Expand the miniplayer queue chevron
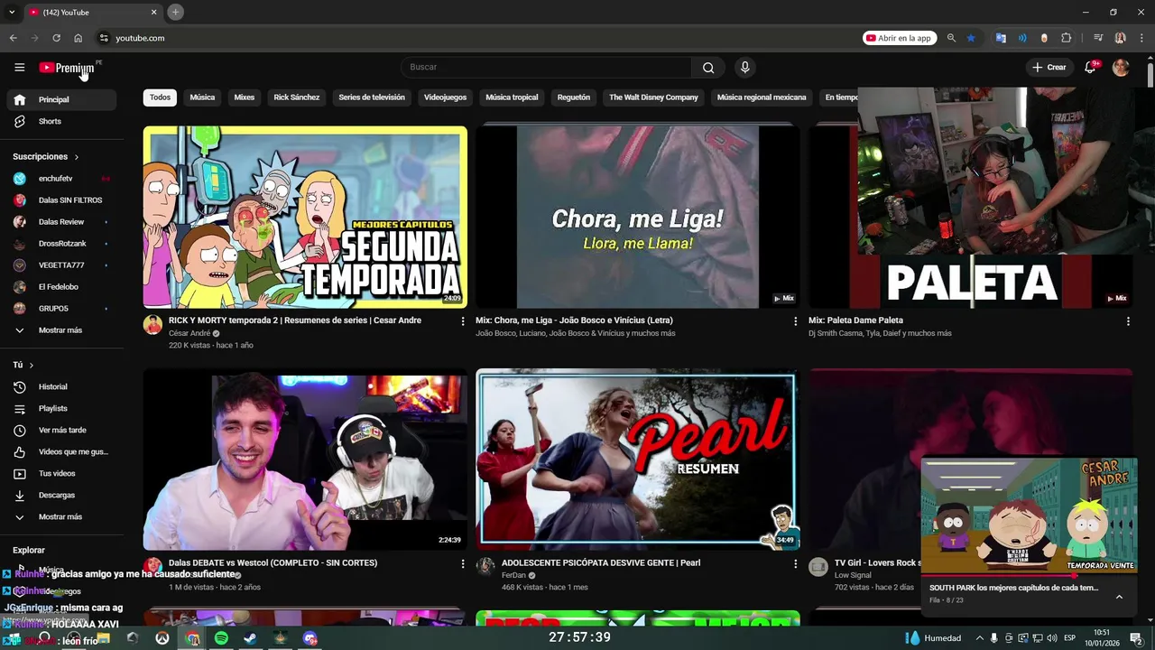1155x650 pixels. (1119, 597)
